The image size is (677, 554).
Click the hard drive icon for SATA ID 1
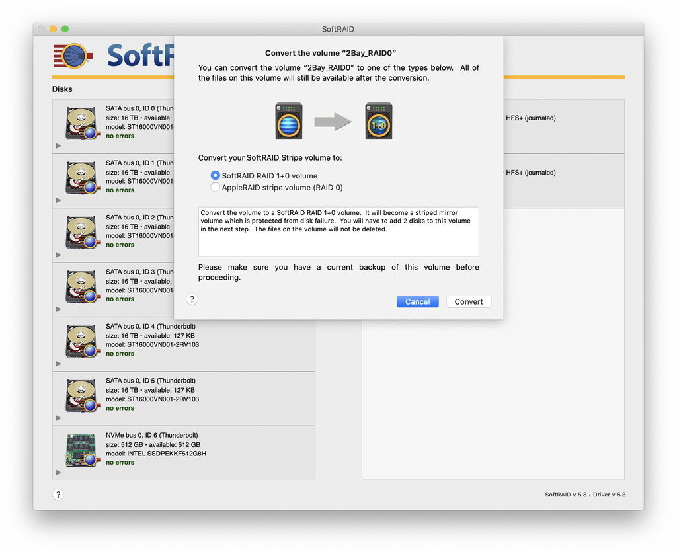pos(82,178)
